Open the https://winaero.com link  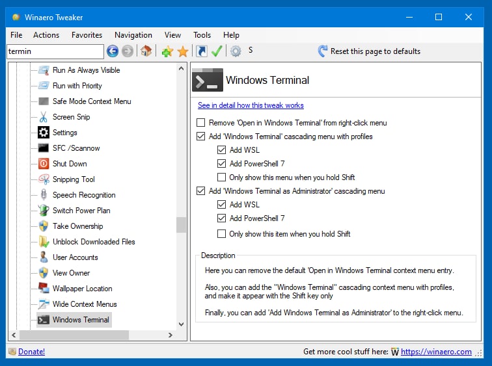click(436, 352)
